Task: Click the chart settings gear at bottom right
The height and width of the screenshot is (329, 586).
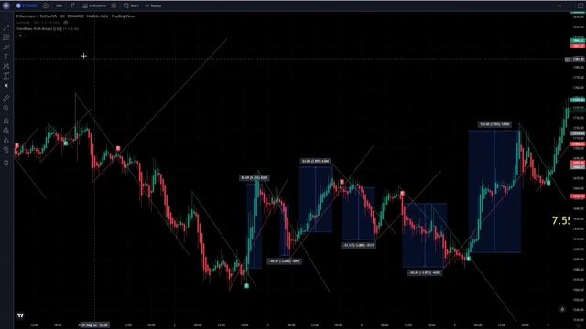Action: pyautogui.click(x=562, y=309)
